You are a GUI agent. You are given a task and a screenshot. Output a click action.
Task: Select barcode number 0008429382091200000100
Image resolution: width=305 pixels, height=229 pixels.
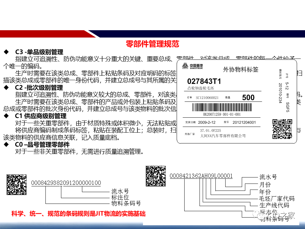click(x=66, y=183)
